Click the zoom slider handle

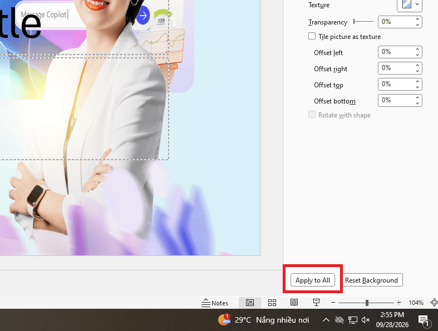[367, 303]
